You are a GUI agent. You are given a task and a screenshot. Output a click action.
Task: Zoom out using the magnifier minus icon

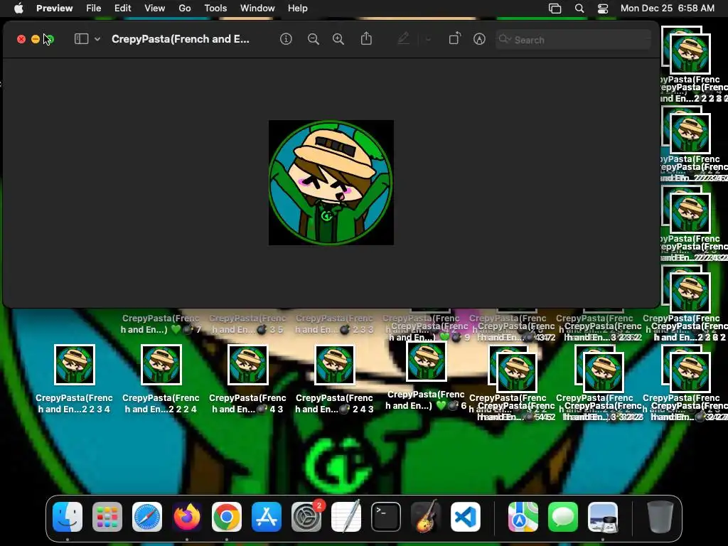click(314, 39)
